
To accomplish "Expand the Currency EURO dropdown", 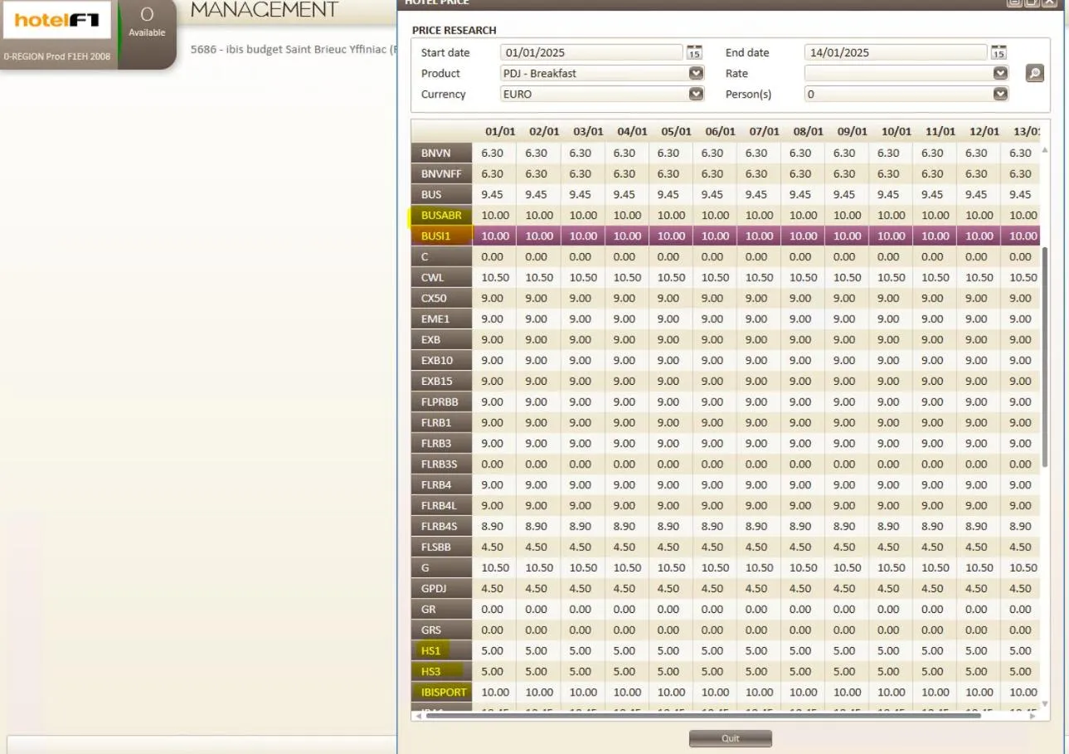I will point(696,94).
